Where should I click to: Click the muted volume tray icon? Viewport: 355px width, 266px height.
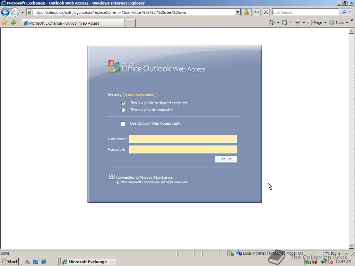330,262
